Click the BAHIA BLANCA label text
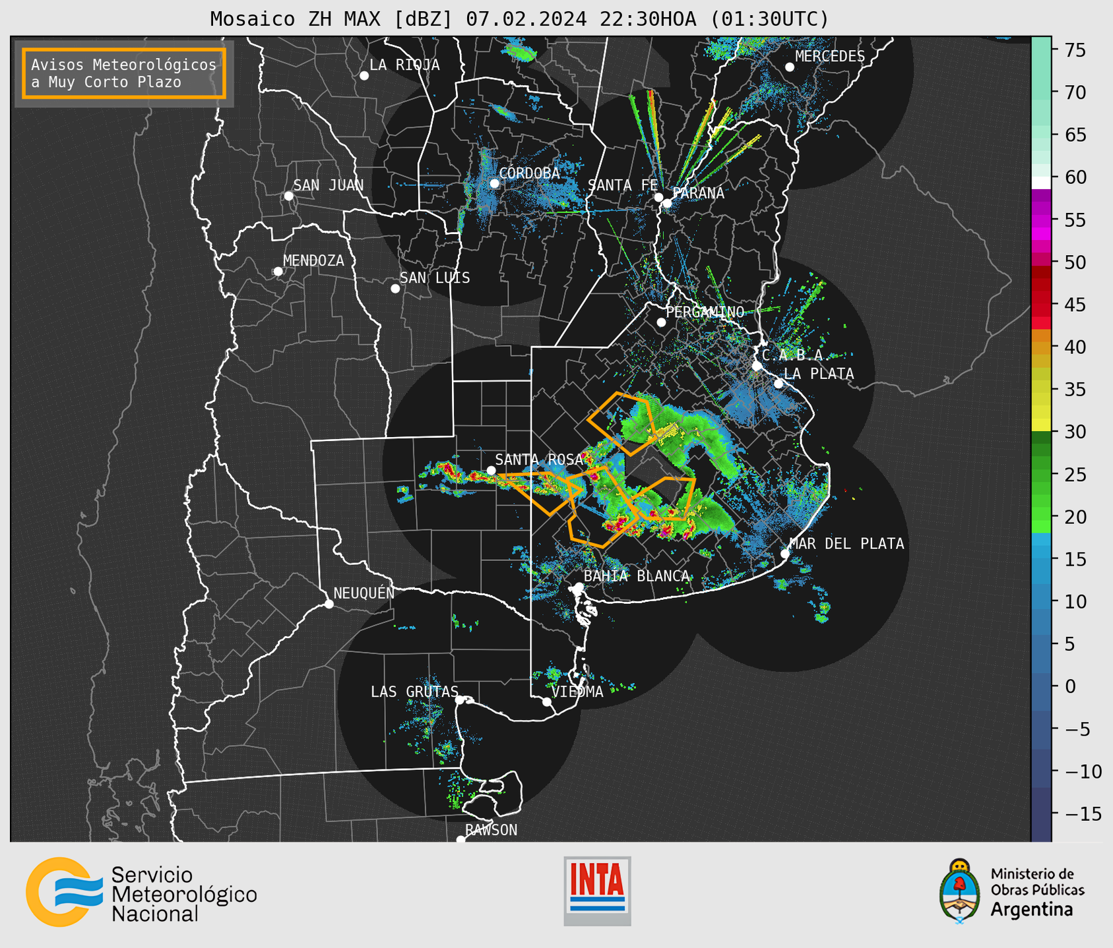The image size is (1113, 948). click(x=637, y=576)
